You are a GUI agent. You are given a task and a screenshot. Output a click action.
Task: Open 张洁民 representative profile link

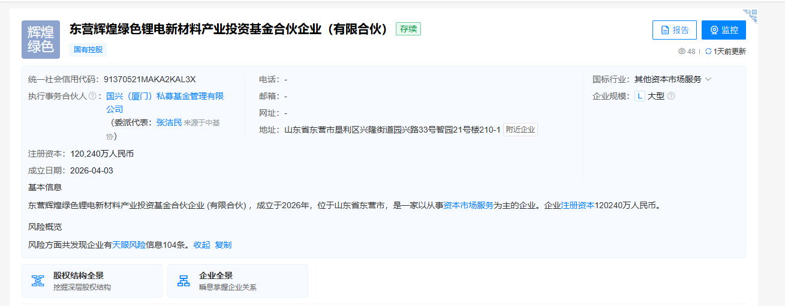[169, 122]
